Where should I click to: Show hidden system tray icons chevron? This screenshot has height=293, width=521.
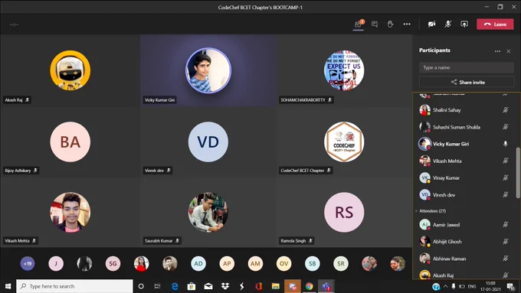coord(445,286)
